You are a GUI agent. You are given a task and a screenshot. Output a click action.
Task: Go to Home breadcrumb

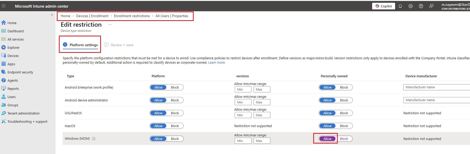66,16
